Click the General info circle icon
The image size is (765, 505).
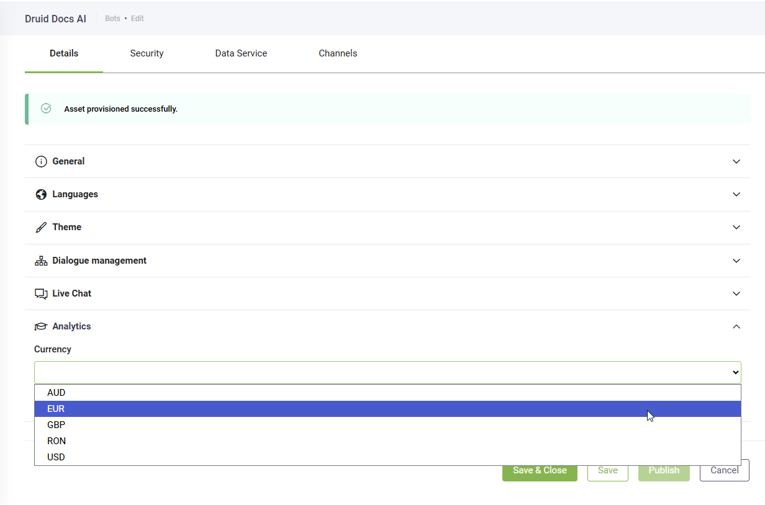(x=41, y=161)
